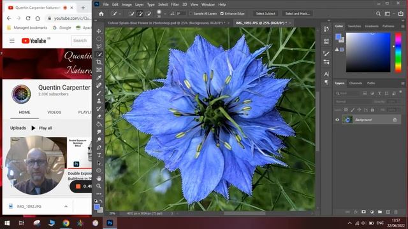Viewport: 408px width, 229px height.
Task: Select the Move tool
Action: [x=99, y=31]
